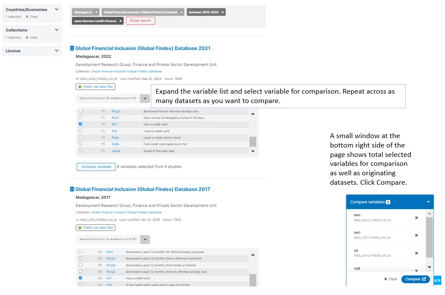
Task: Tick the fin22c informal savings club checkbox in the 2021 list
Action: (x=80, y=111)
